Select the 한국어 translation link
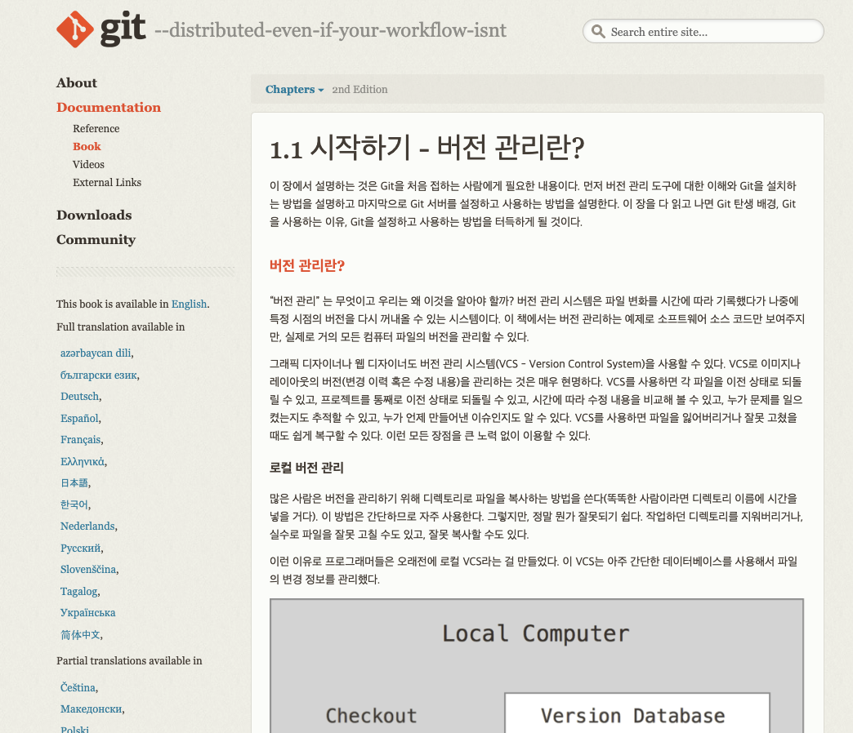Image resolution: width=853 pixels, height=733 pixels. (x=74, y=504)
